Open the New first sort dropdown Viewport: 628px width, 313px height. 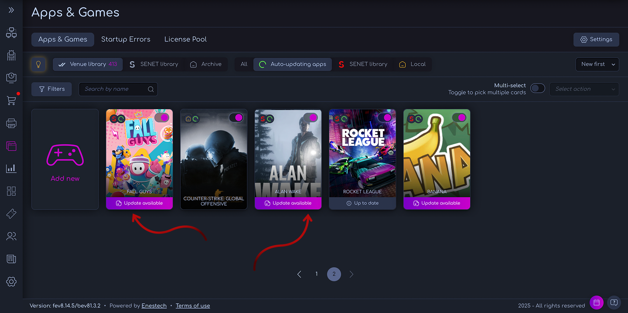tap(597, 64)
